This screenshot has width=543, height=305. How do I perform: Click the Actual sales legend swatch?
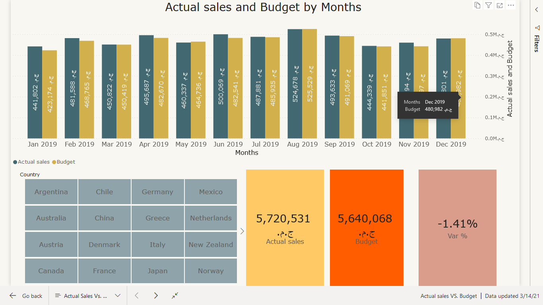click(x=15, y=162)
